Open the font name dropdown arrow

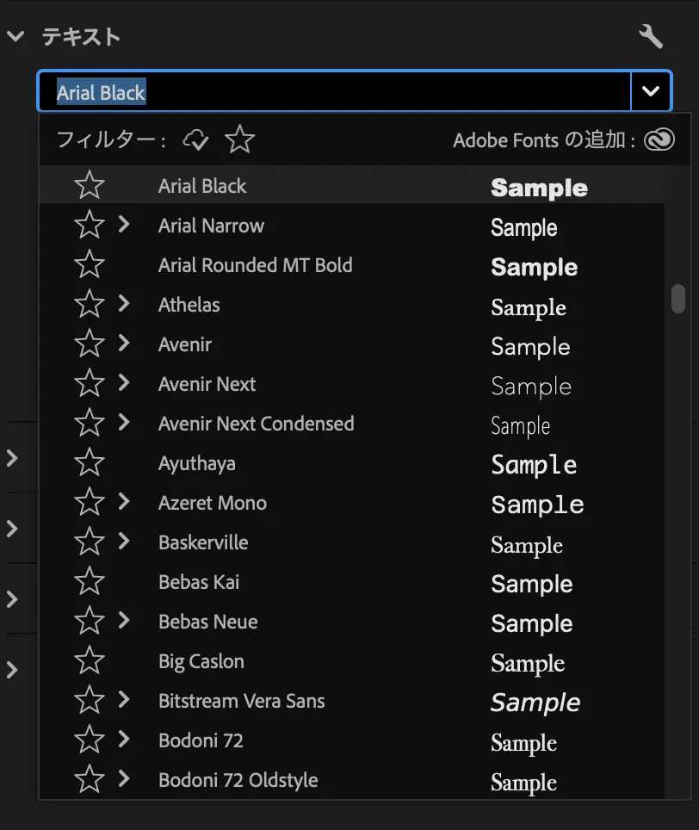[x=652, y=90]
